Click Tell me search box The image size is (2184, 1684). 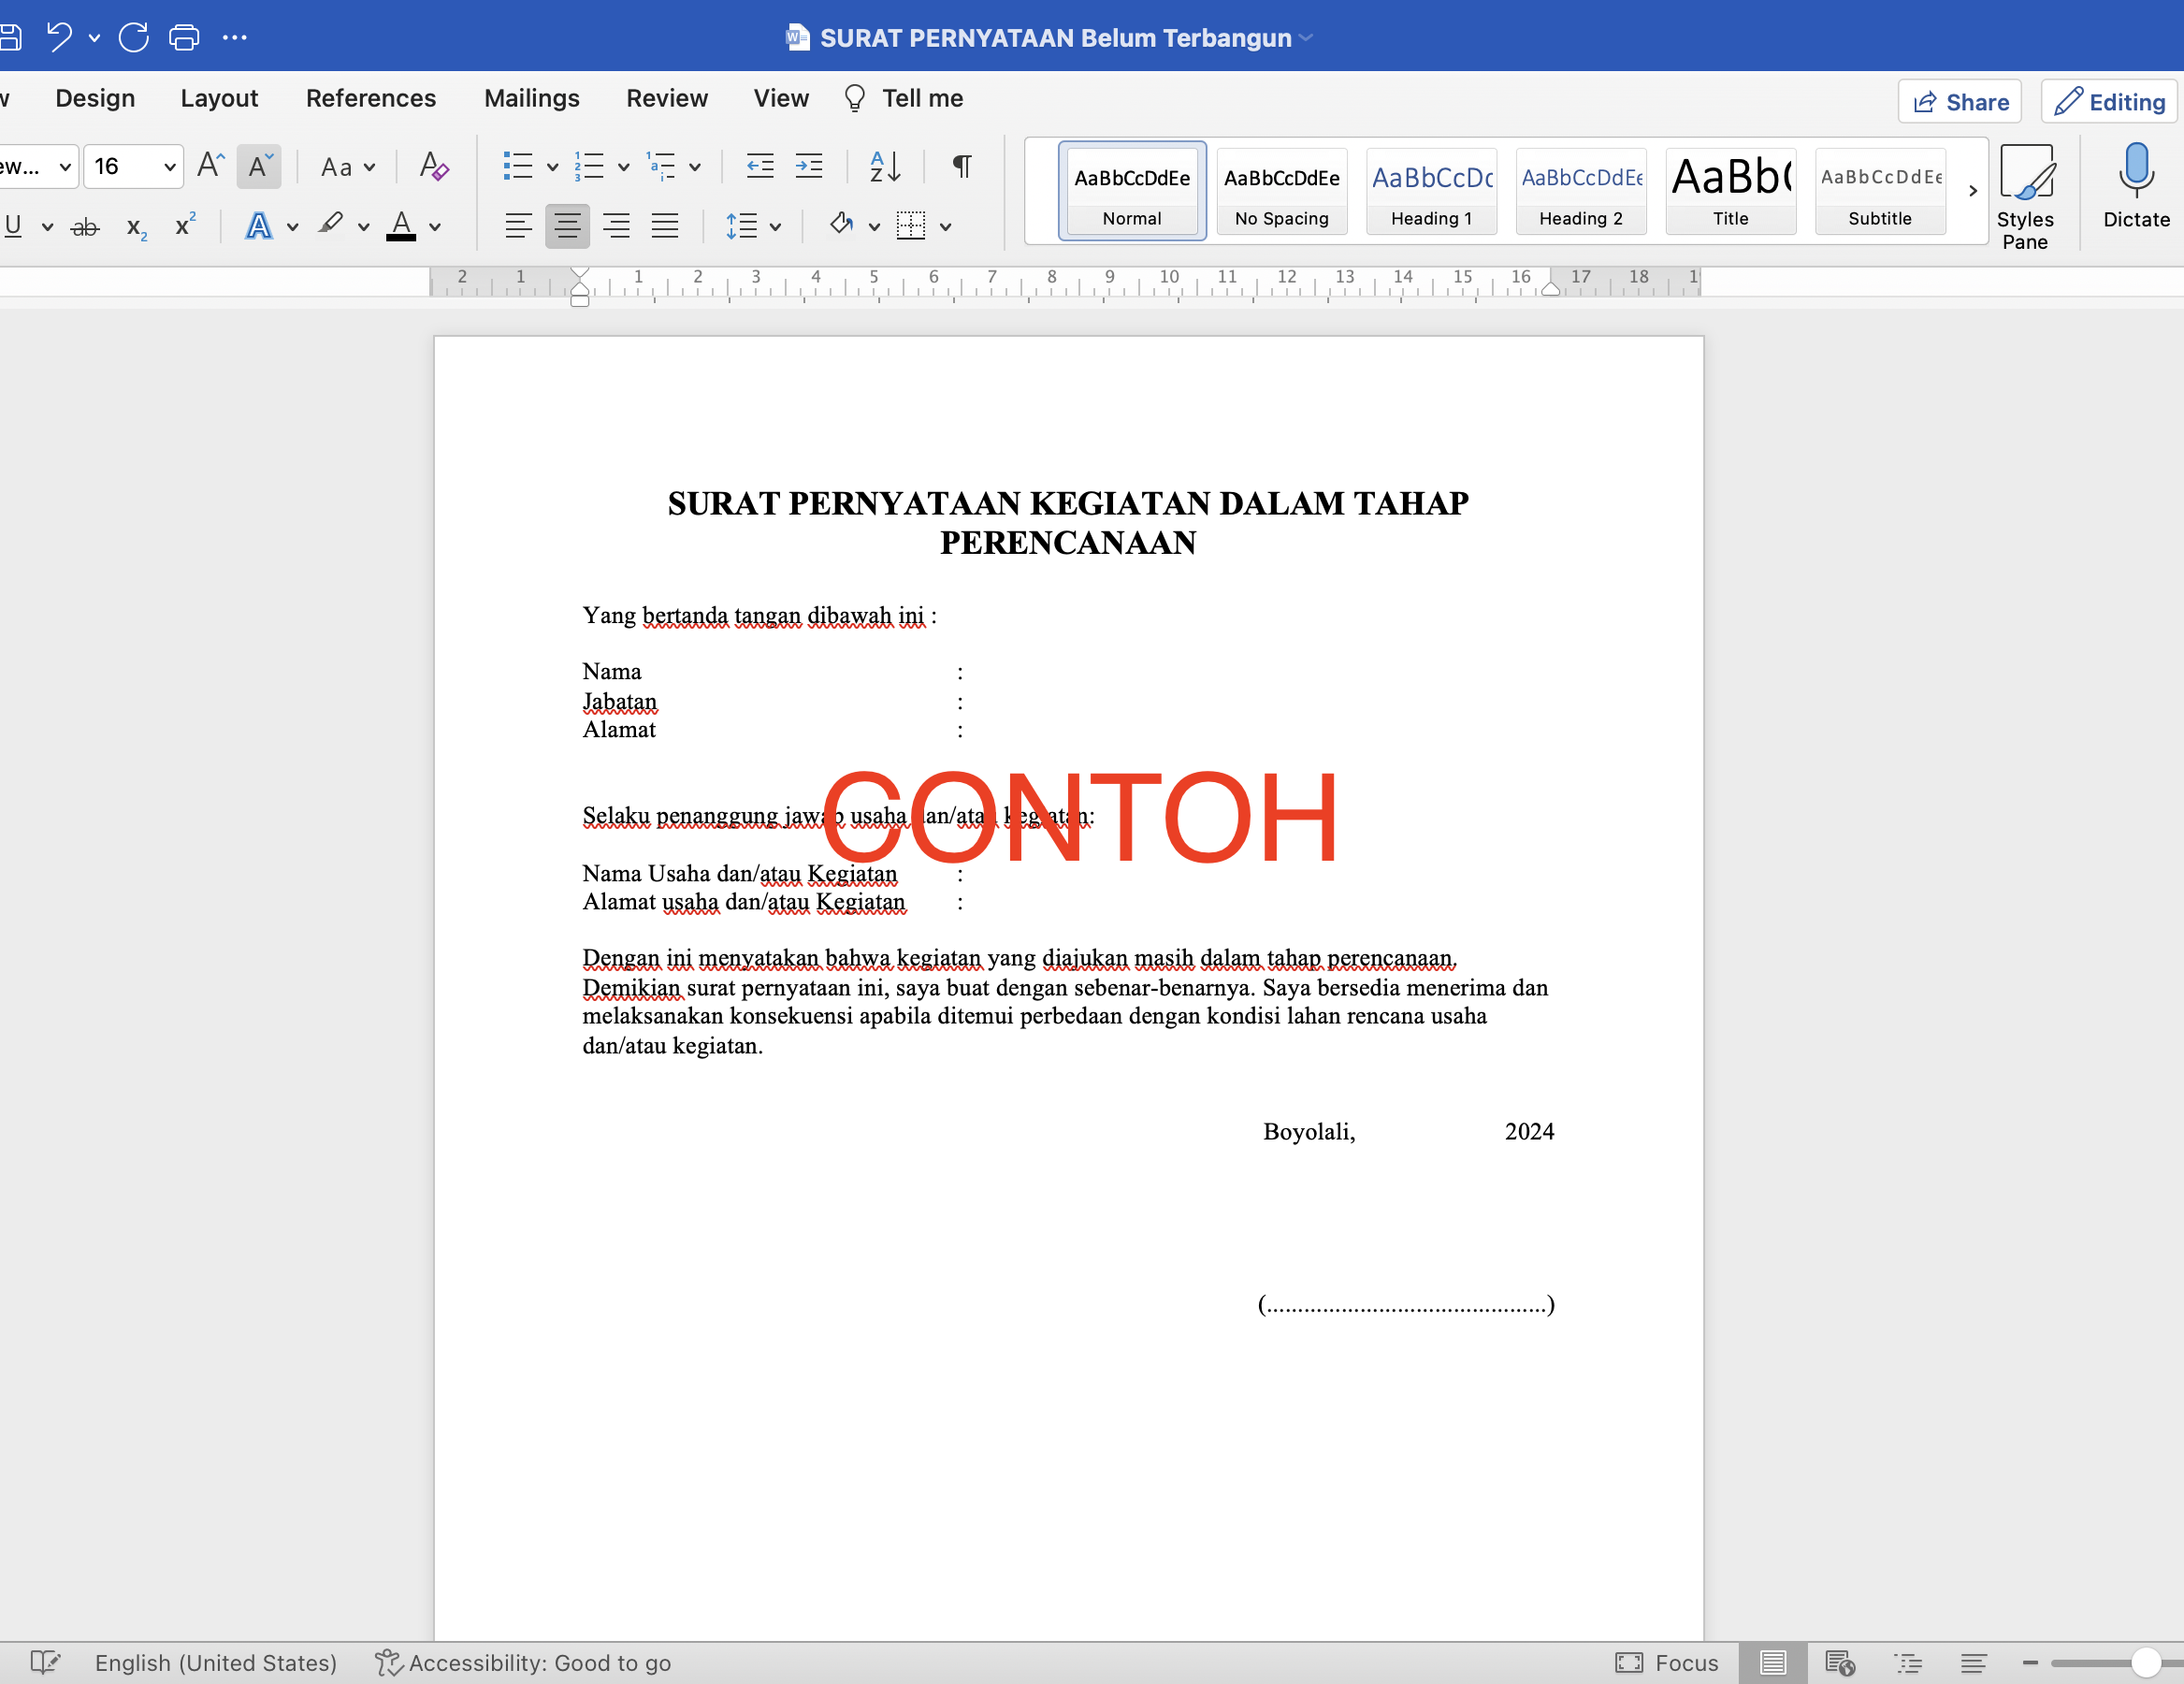(904, 98)
